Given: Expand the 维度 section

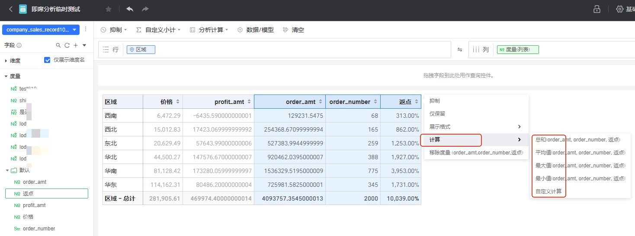Looking at the screenshot, I should click(6, 61).
